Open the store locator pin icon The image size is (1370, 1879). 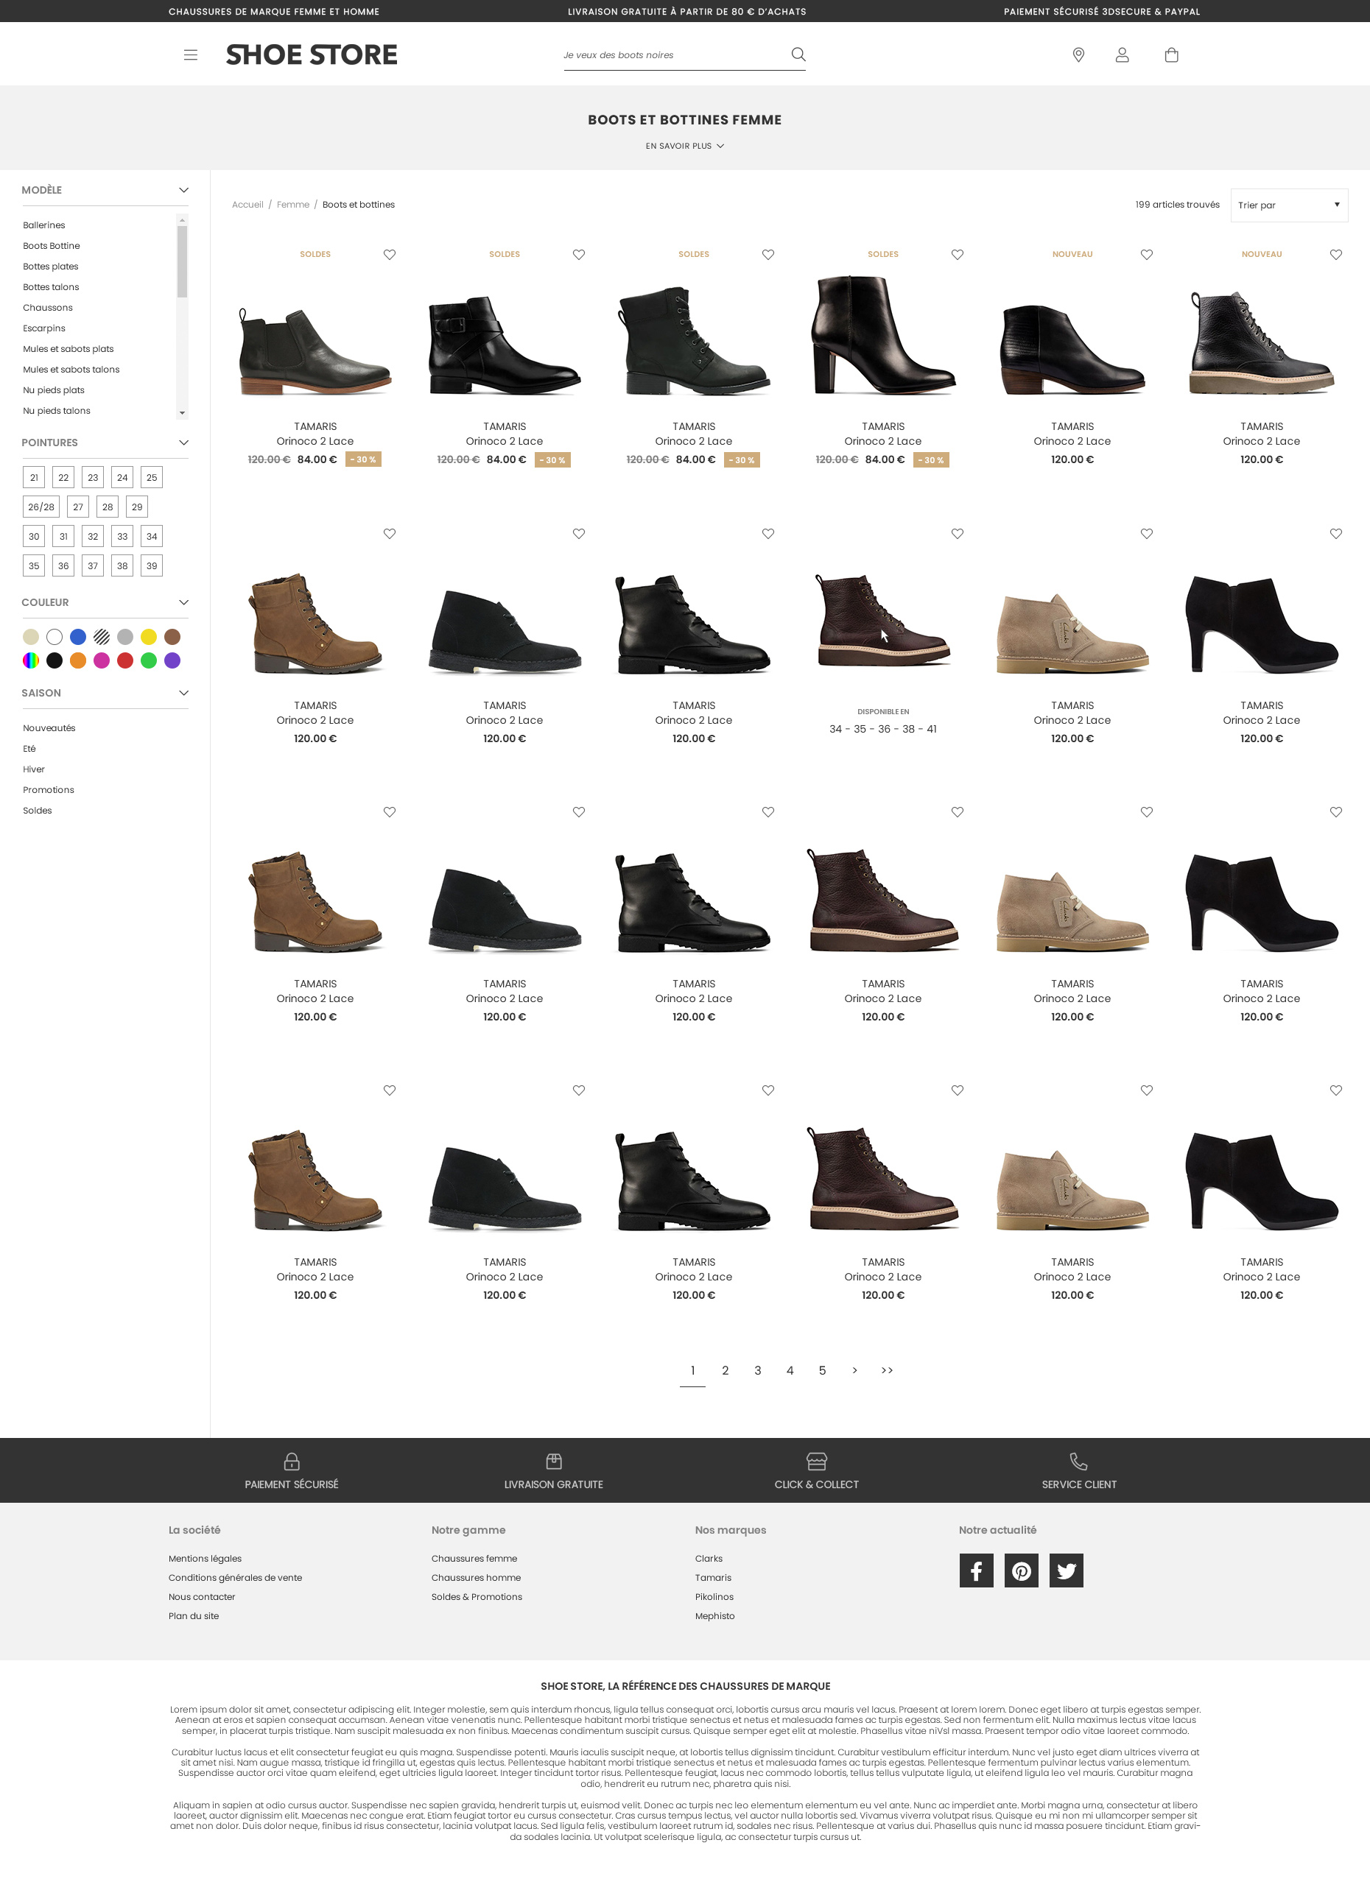[1078, 54]
